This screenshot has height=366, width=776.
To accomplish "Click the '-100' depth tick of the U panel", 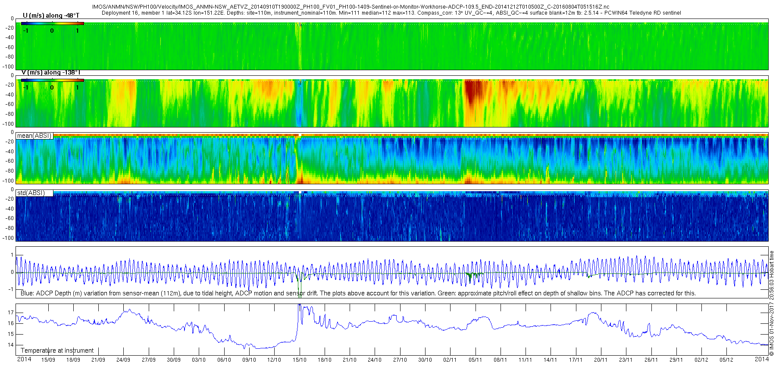I will click(9, 67).
